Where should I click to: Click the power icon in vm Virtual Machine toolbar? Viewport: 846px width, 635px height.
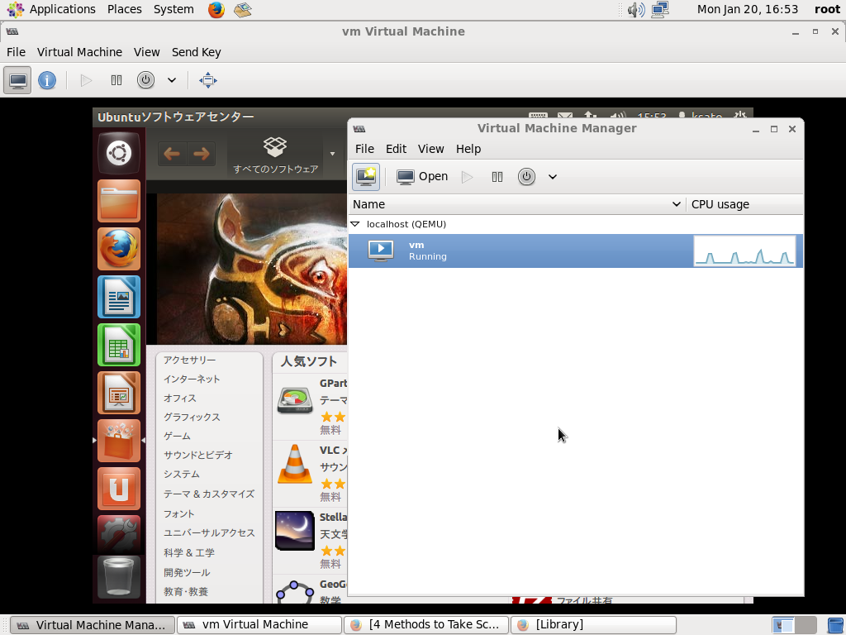click(x=145, y=80)
